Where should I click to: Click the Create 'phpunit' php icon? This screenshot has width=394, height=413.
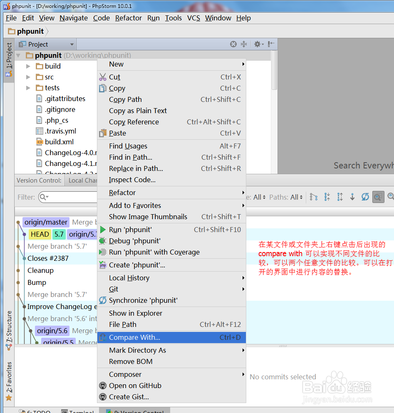[103, 265]
